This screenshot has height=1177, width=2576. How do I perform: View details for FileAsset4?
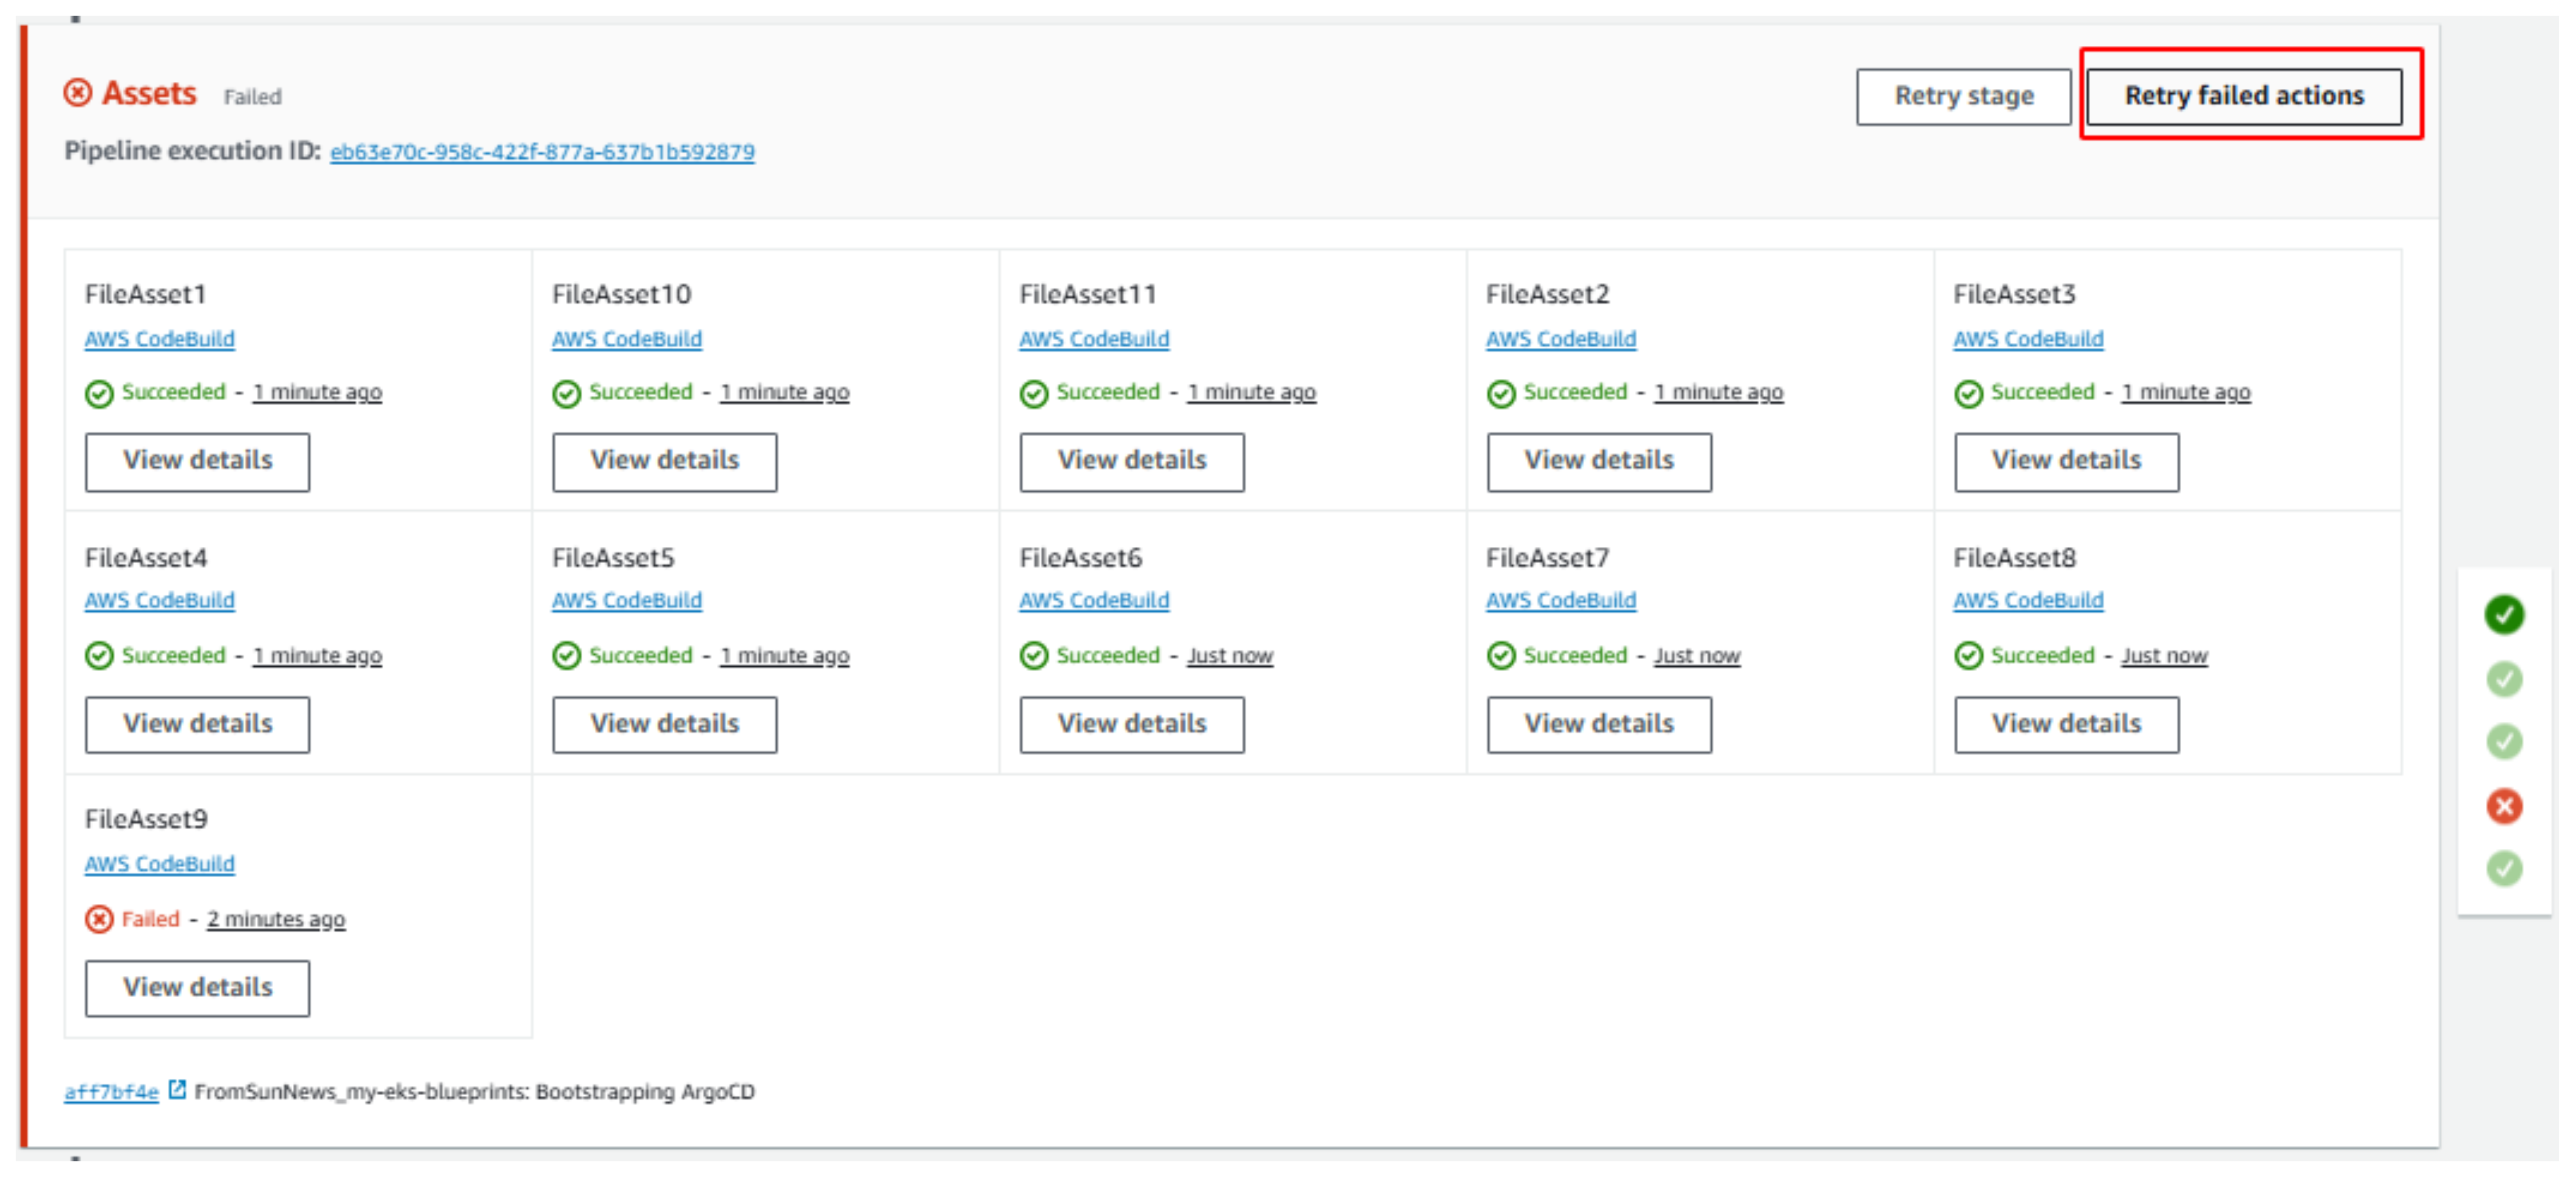tap(197, 724)
